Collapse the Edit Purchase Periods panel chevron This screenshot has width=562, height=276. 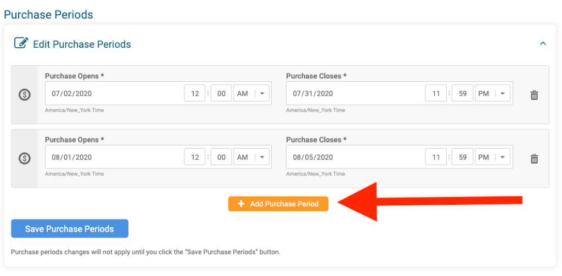[x=543, y=43]
